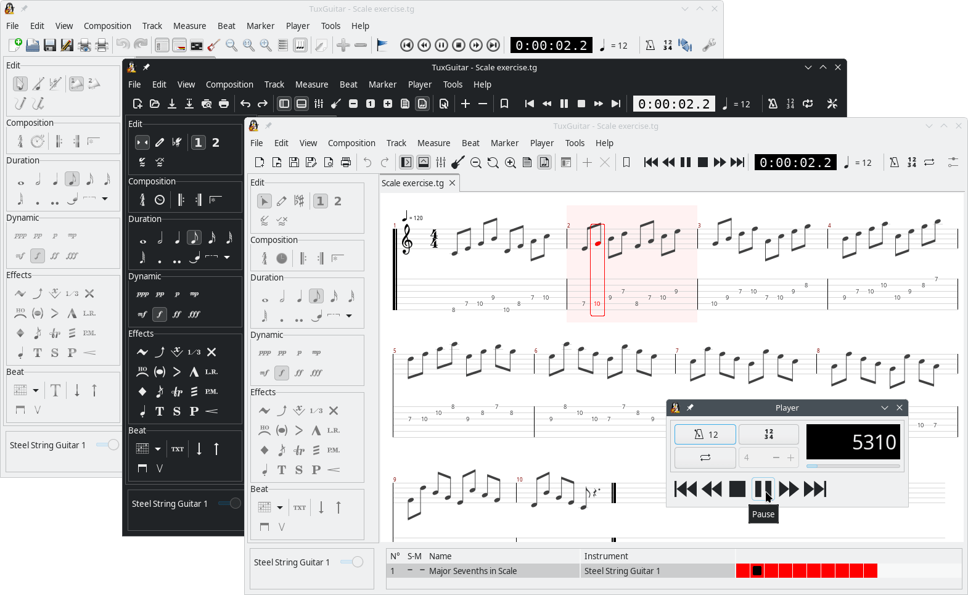The image size is (968, 595).
Task: Toggle the Steel String Guitar 1 switch in front window
Action: pos(352,562)
